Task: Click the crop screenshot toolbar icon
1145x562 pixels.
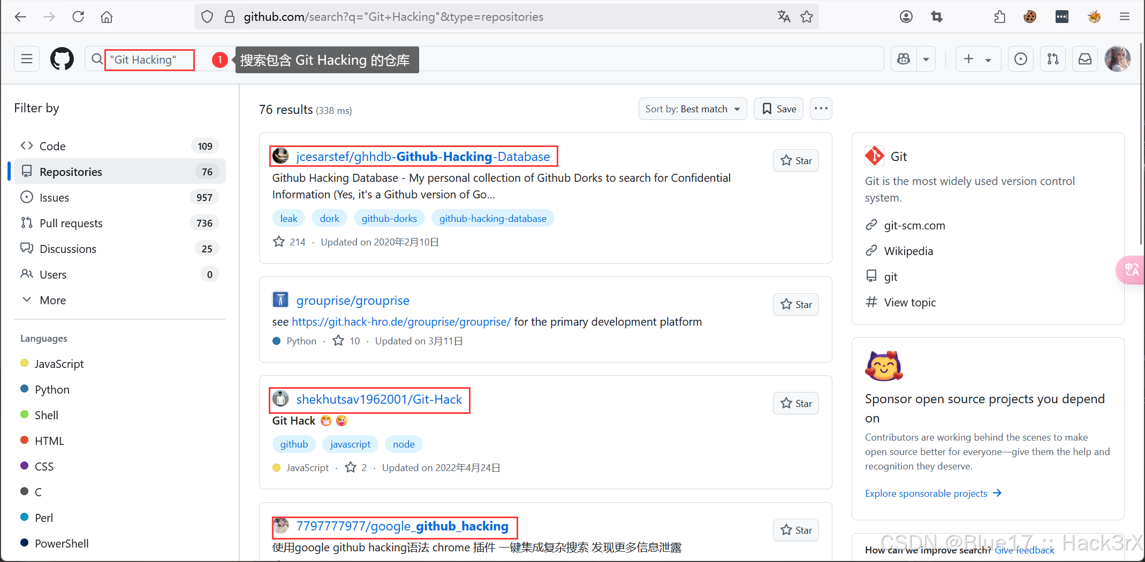Action: pyautogui.click(x=936, y=17)
